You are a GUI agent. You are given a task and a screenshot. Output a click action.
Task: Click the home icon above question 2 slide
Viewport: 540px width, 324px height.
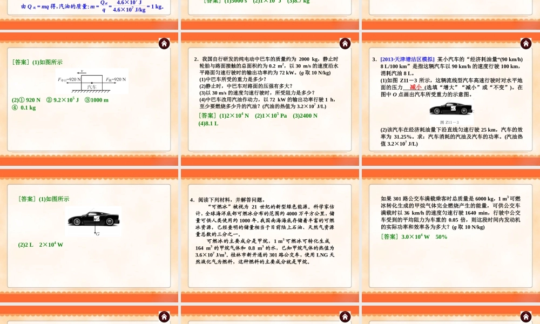tap(345, 43)
